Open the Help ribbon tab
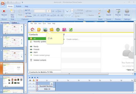The image size is (136, 94). (26, 6)
